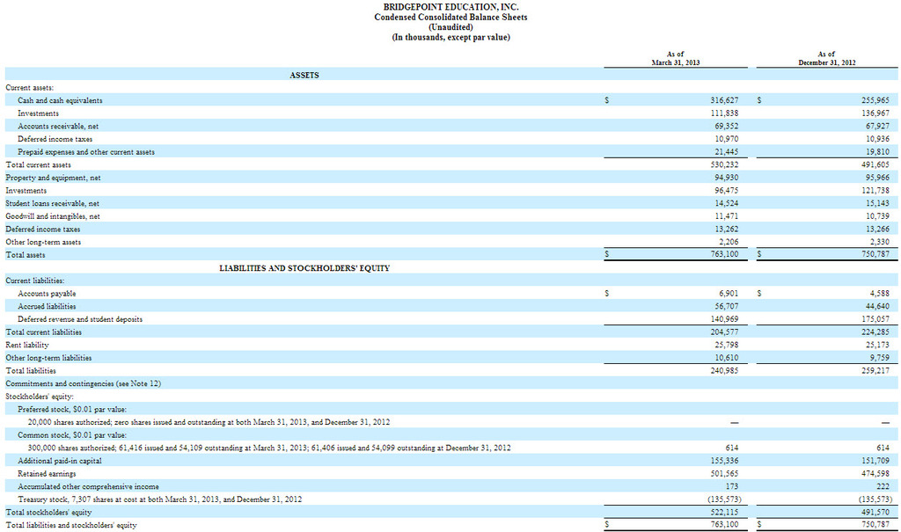The width and height of the screenshot is (901, 532).
Task: Click the "Other long-term assets" label
Action: pos(43,243)
